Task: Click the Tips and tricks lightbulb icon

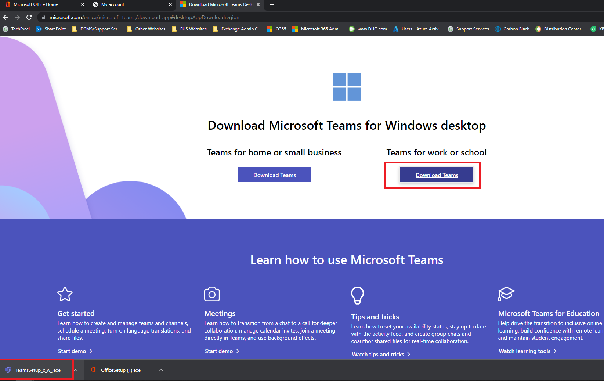Action: pos(357,295)
